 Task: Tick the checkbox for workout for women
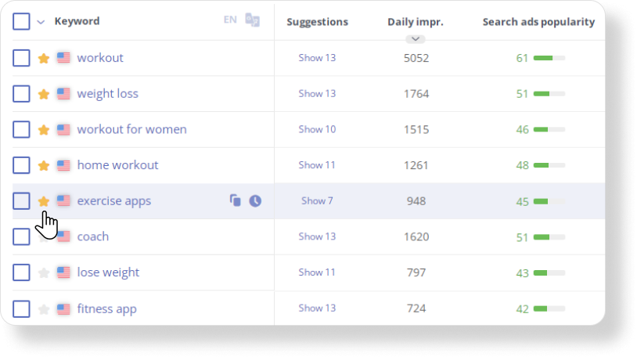click(21, 130)
